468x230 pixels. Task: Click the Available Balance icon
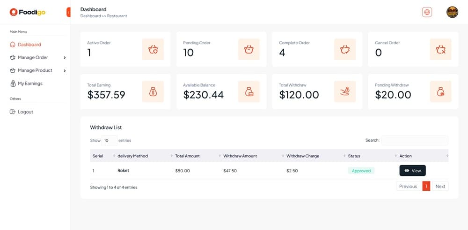[249, 91]
